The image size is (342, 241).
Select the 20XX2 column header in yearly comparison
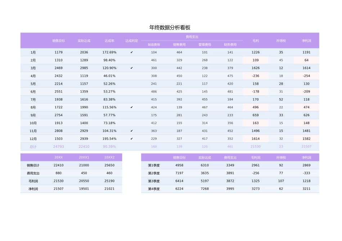pyautogui.click(x=109, y=157)
